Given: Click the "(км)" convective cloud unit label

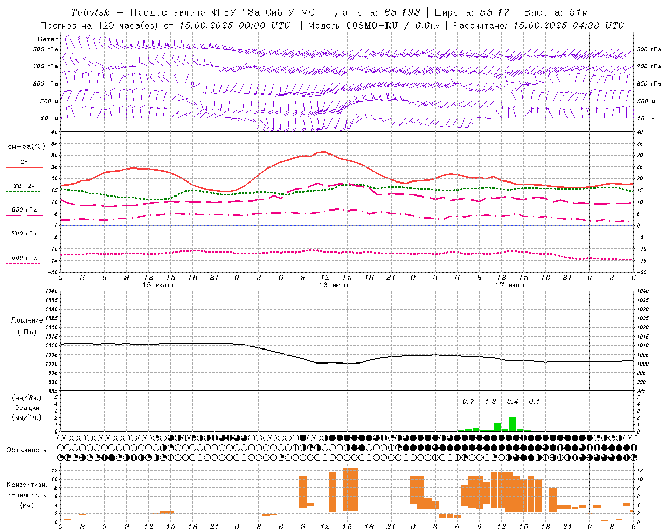Looking at the screenshot, I should click(x=26, y=505).
